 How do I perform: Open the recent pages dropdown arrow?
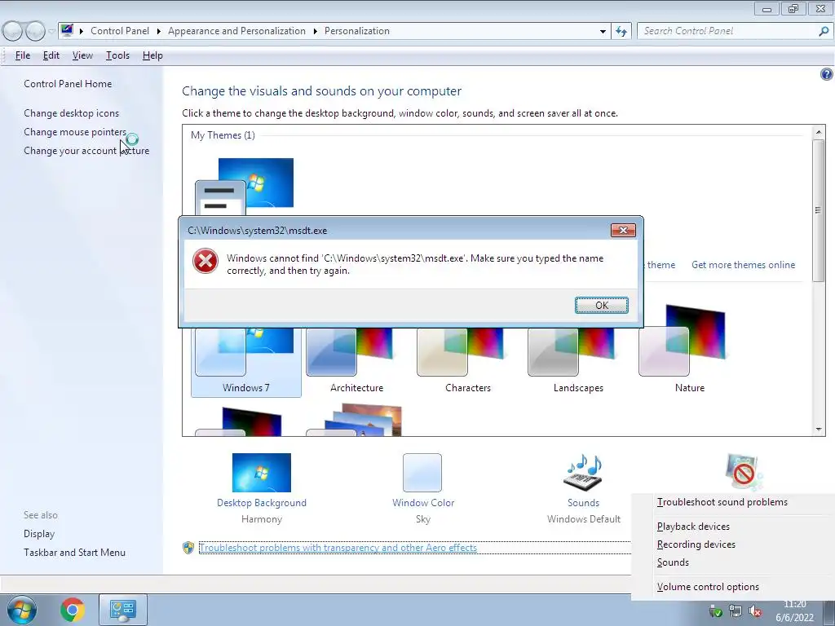coord(51,32)
